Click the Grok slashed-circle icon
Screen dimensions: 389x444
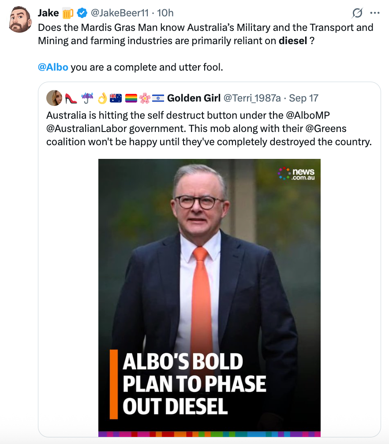(x=357, y=13)
